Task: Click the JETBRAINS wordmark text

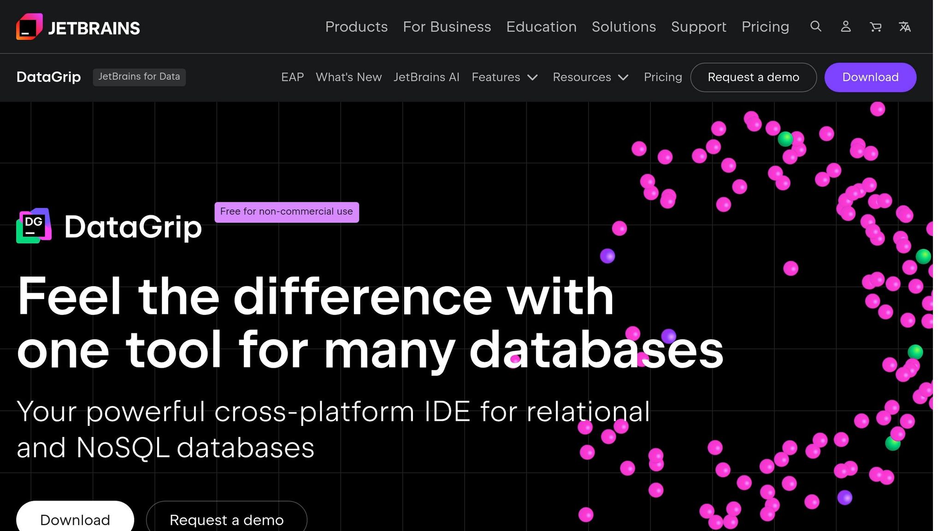Action: tap(94, 28)
